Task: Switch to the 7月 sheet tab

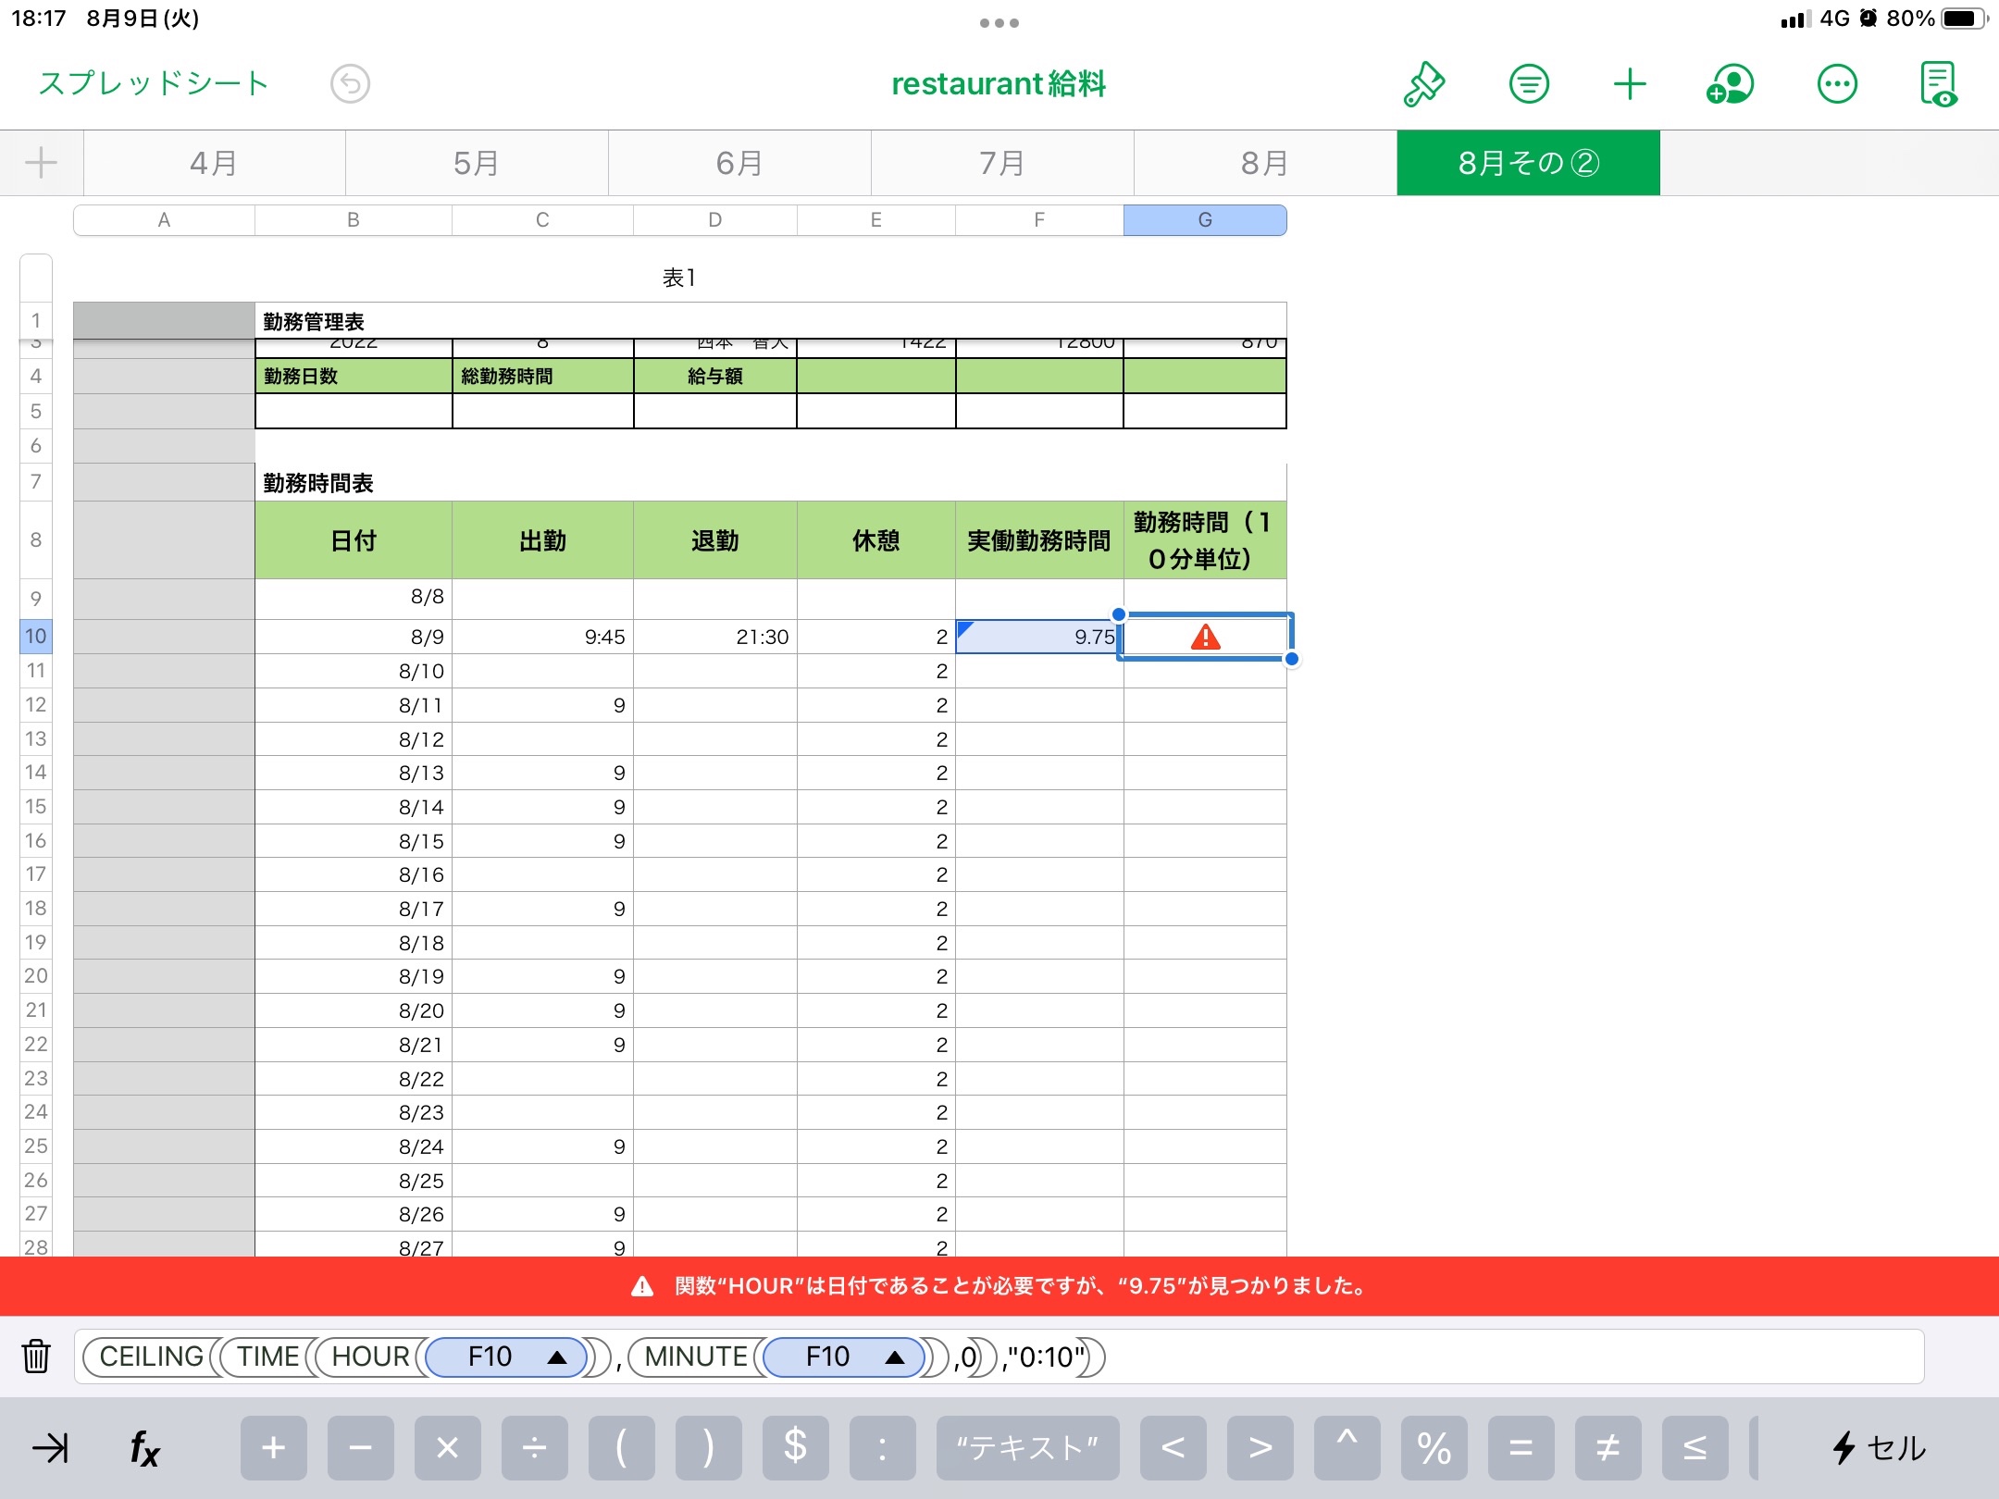Action: tap(1002, 164)
